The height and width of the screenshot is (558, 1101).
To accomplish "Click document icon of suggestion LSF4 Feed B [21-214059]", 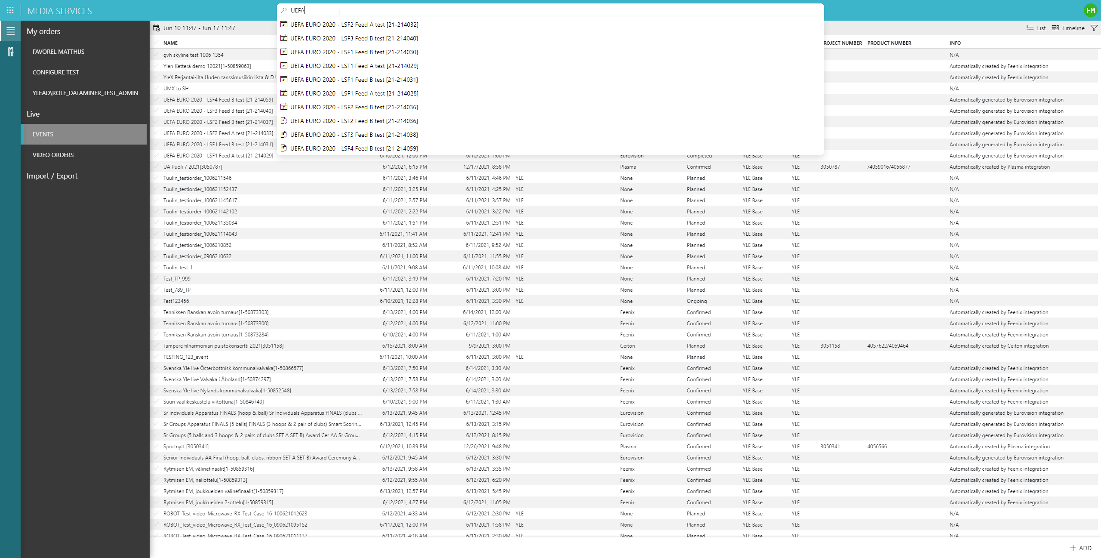I will point(284,148).
